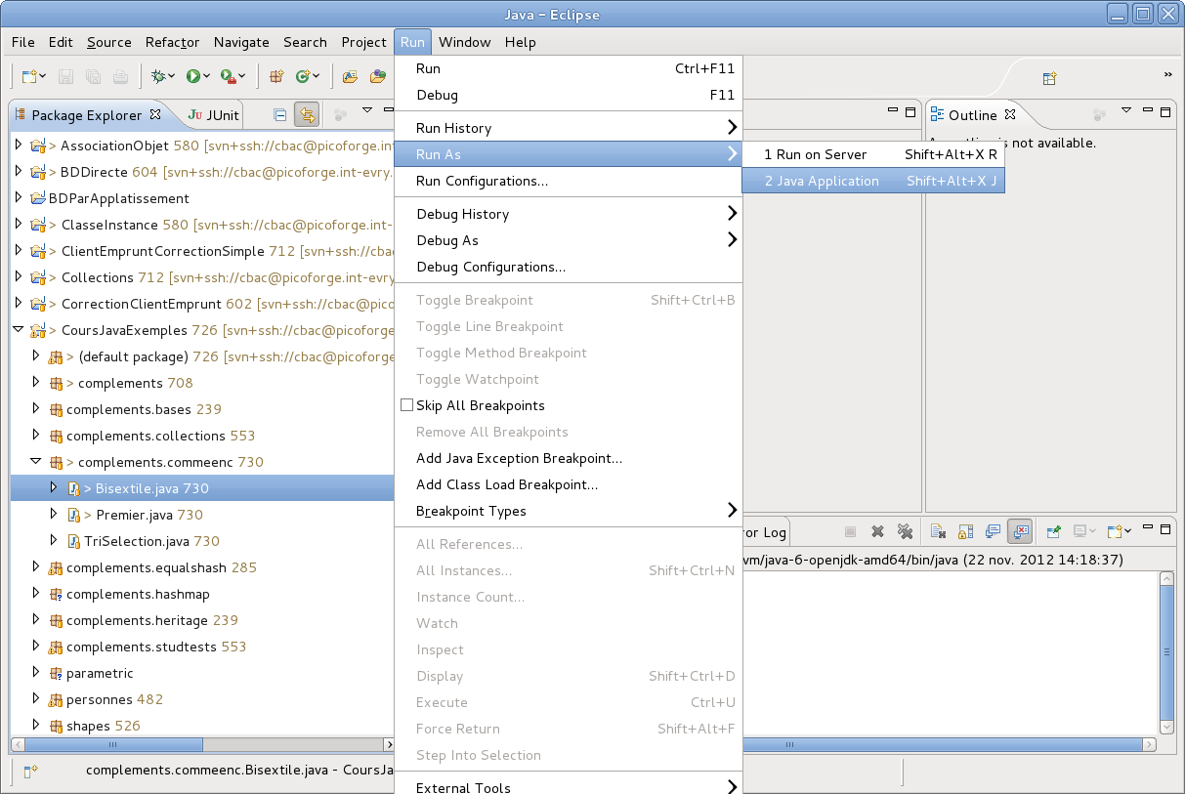Click the fast view icon in status bar
This screenshot has width=1185, height=794.
pos(30,770)
